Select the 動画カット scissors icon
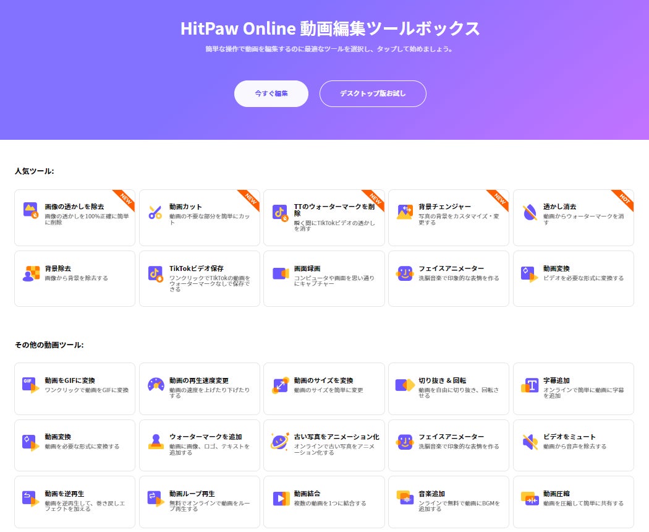The width and height of the screenshot is (649, 532). (155, 212)
